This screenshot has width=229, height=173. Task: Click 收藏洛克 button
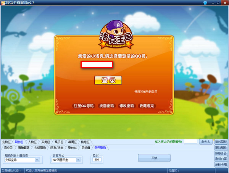147,106
